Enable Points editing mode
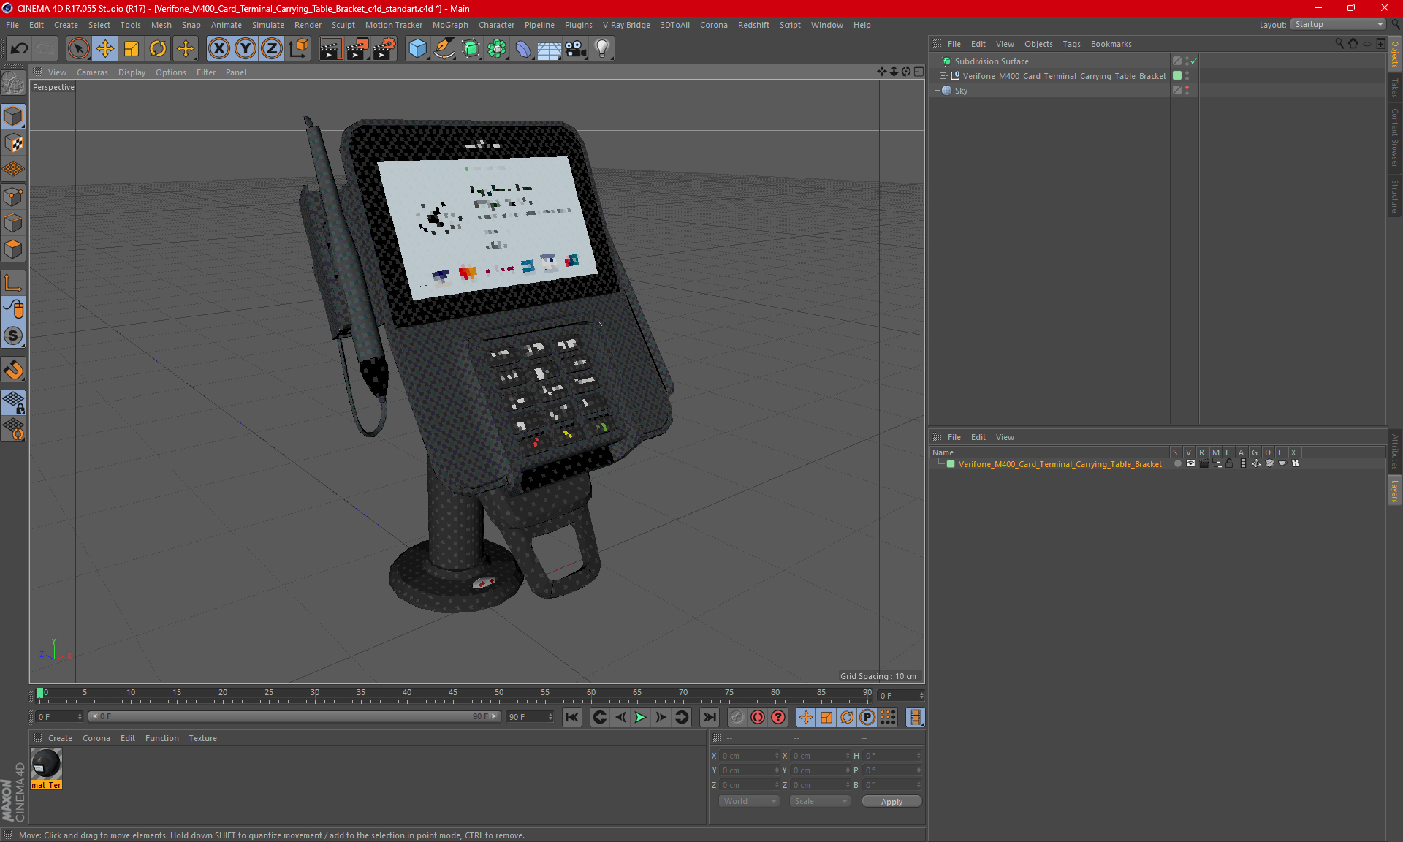This screenshot has width=1403, height=842. (x=13, y=197)
